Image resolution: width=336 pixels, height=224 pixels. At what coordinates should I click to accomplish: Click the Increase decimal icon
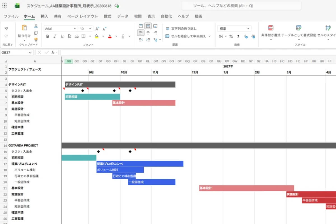(x=246, y=36)
